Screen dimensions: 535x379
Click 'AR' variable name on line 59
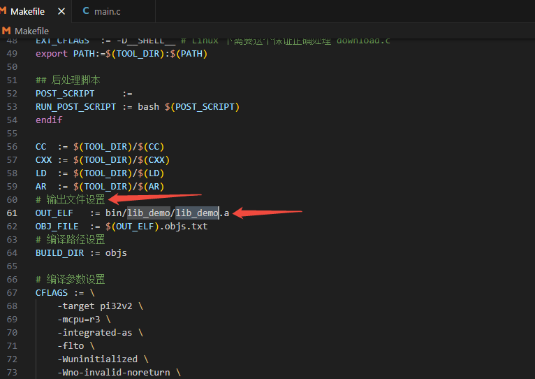[x=41, y=187]
